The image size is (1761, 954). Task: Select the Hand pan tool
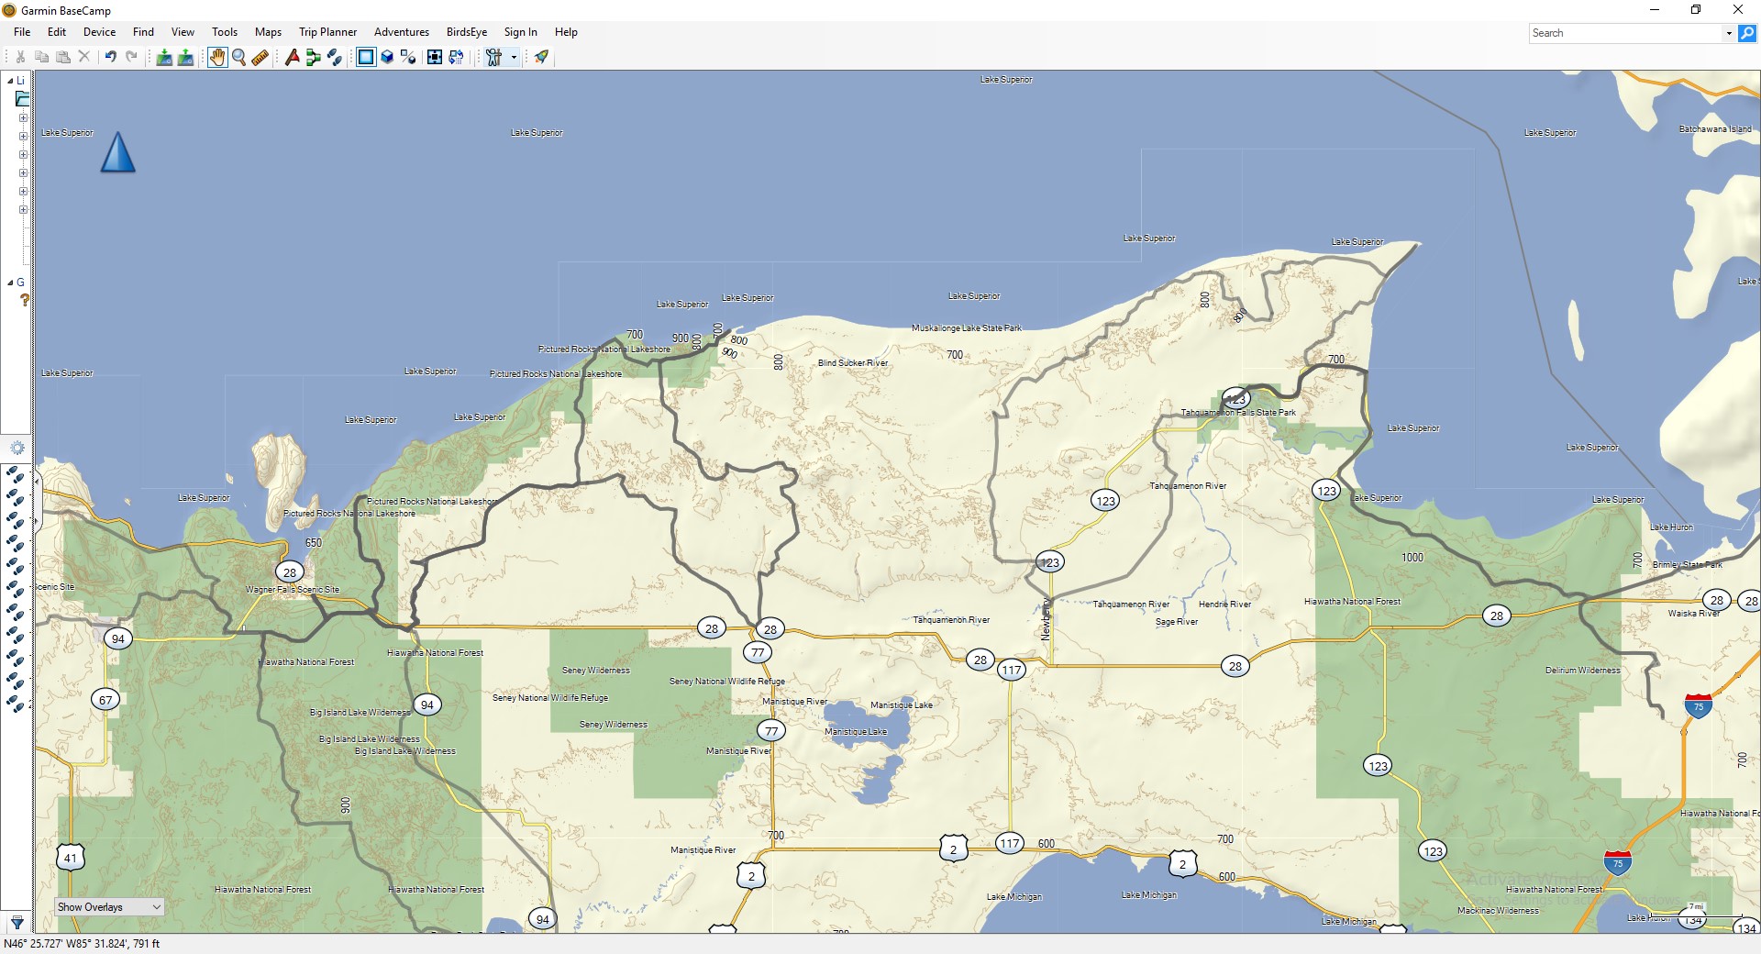pyautogui.click(x=217, y=57)
